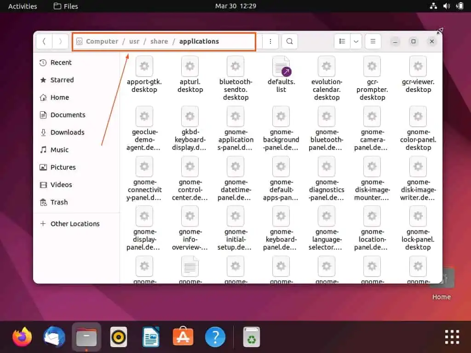Select the gnome-initial-setup file icon
The width and height of the screenshot is (471, 353).
coord(235,216)
